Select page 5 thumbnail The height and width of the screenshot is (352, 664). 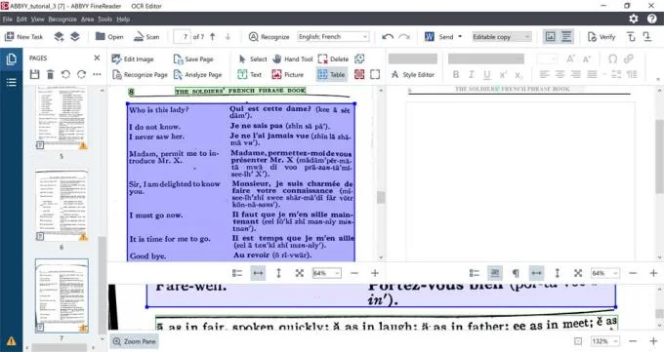[x=62, y=118]
